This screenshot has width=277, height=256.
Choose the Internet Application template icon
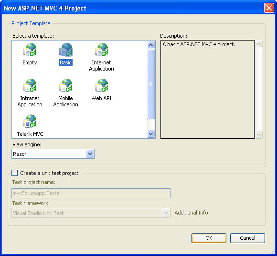click(102, 50)
